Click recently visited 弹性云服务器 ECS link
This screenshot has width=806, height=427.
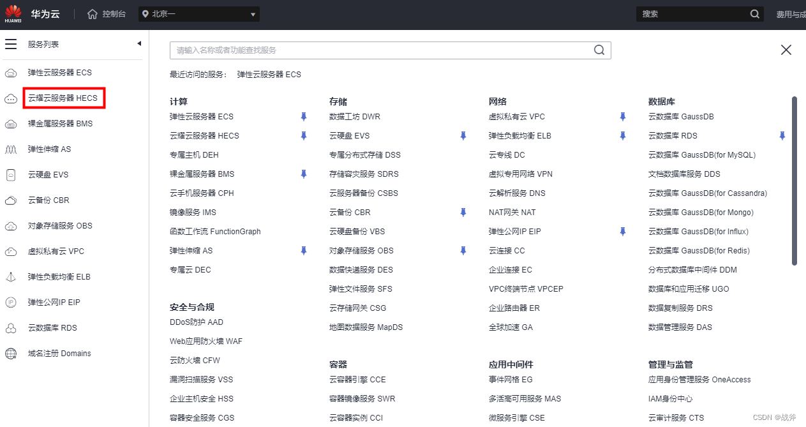pos(268,74)
